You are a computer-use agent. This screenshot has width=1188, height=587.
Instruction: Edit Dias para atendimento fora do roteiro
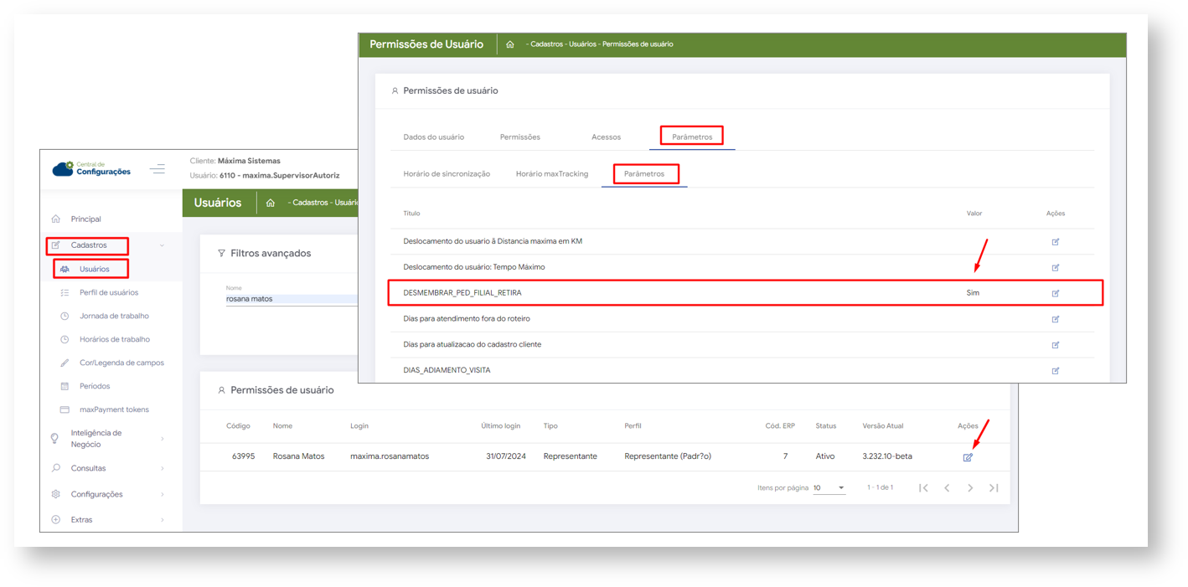coord(1055,319)
